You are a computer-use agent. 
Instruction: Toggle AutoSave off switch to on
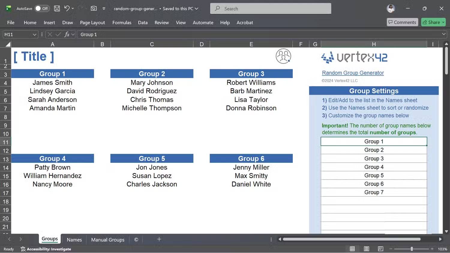42,8
